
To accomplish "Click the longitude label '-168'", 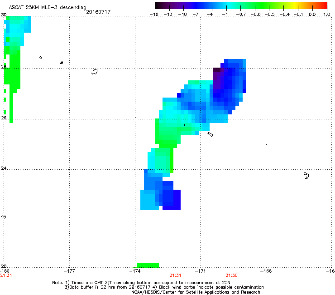I will coord(266,271).
